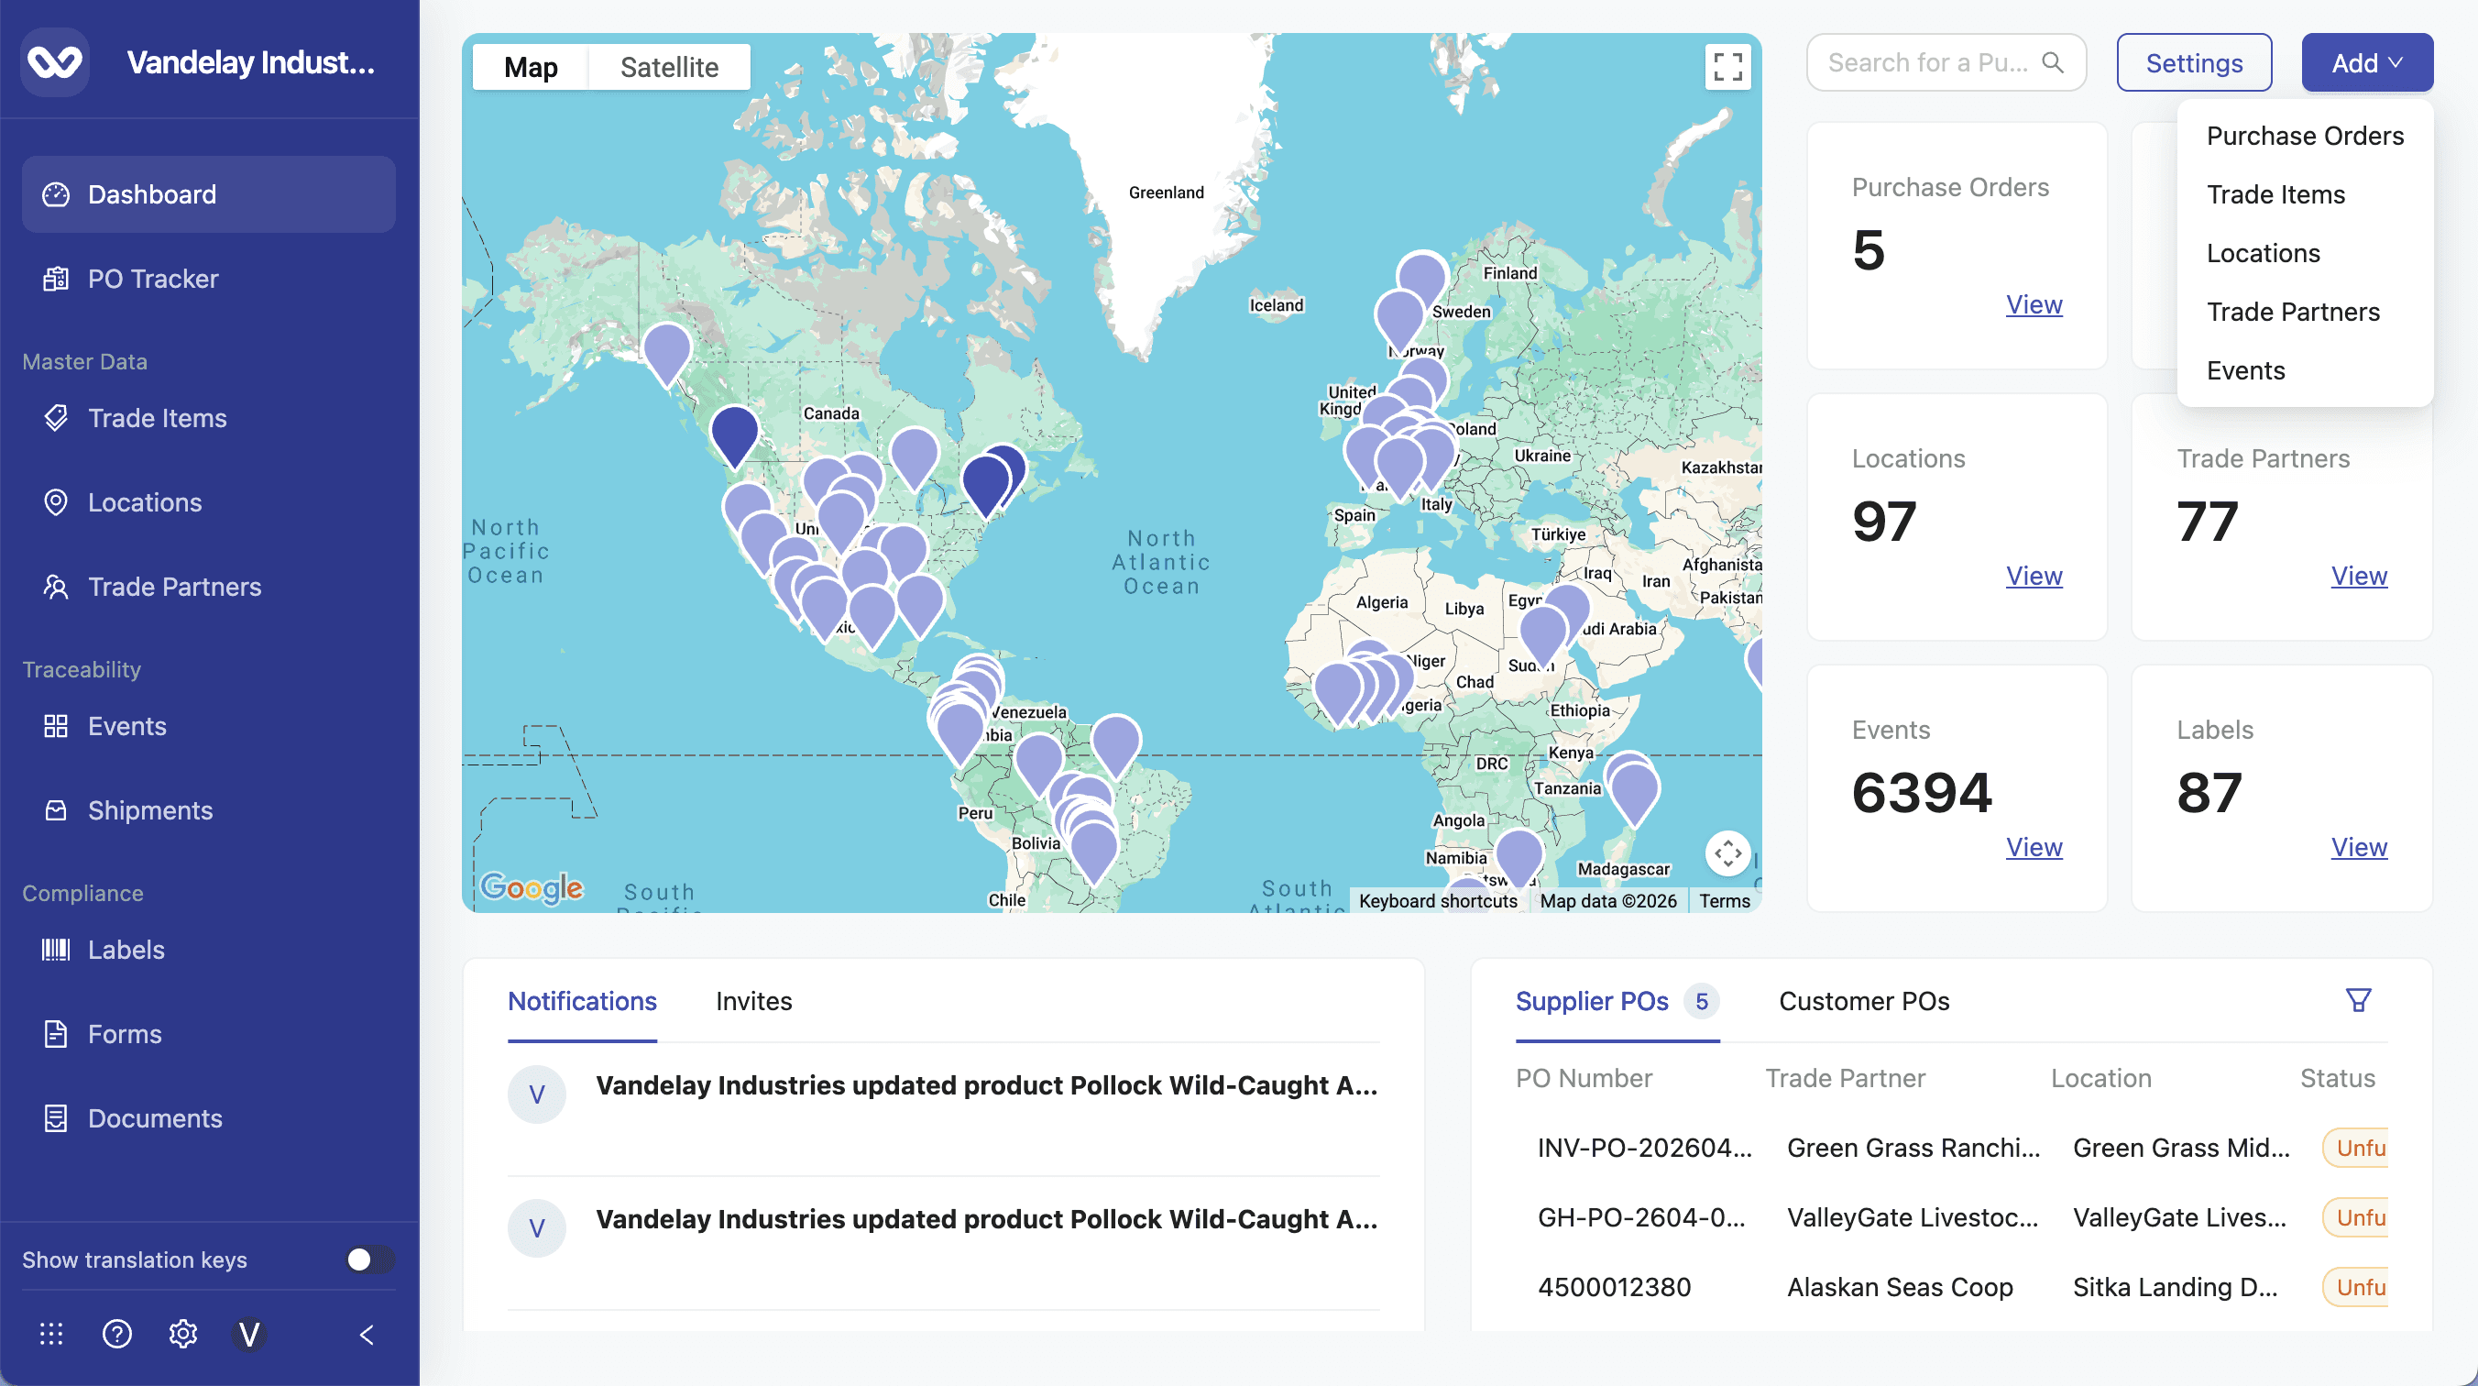Click the purchase order search field

pos(1927,62)
